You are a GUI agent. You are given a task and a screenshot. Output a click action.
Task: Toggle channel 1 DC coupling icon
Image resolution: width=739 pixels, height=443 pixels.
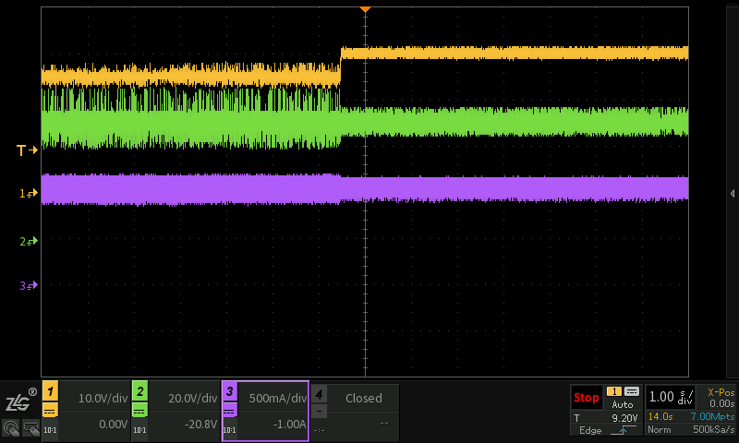[x=51, y=411]
